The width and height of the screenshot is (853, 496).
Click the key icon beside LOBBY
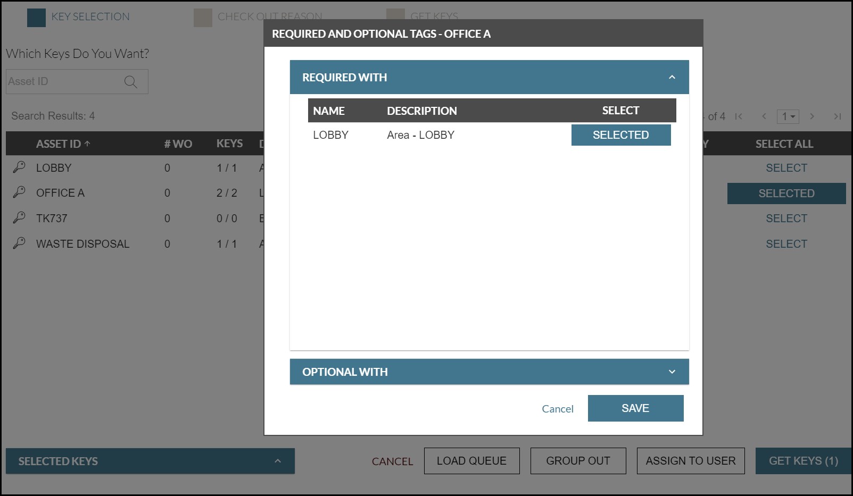(19, 167)
